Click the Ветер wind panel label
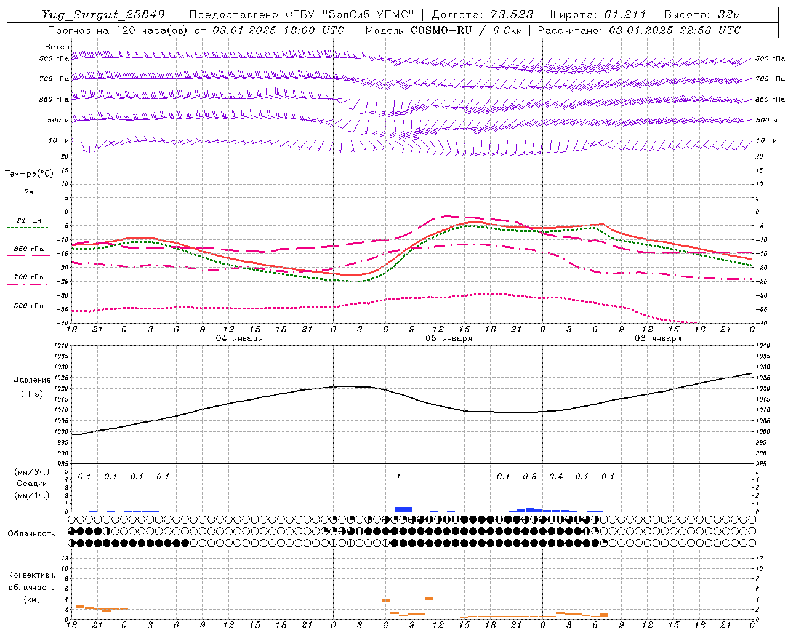Viewport: 788px width, 630px height. (57, 47)
